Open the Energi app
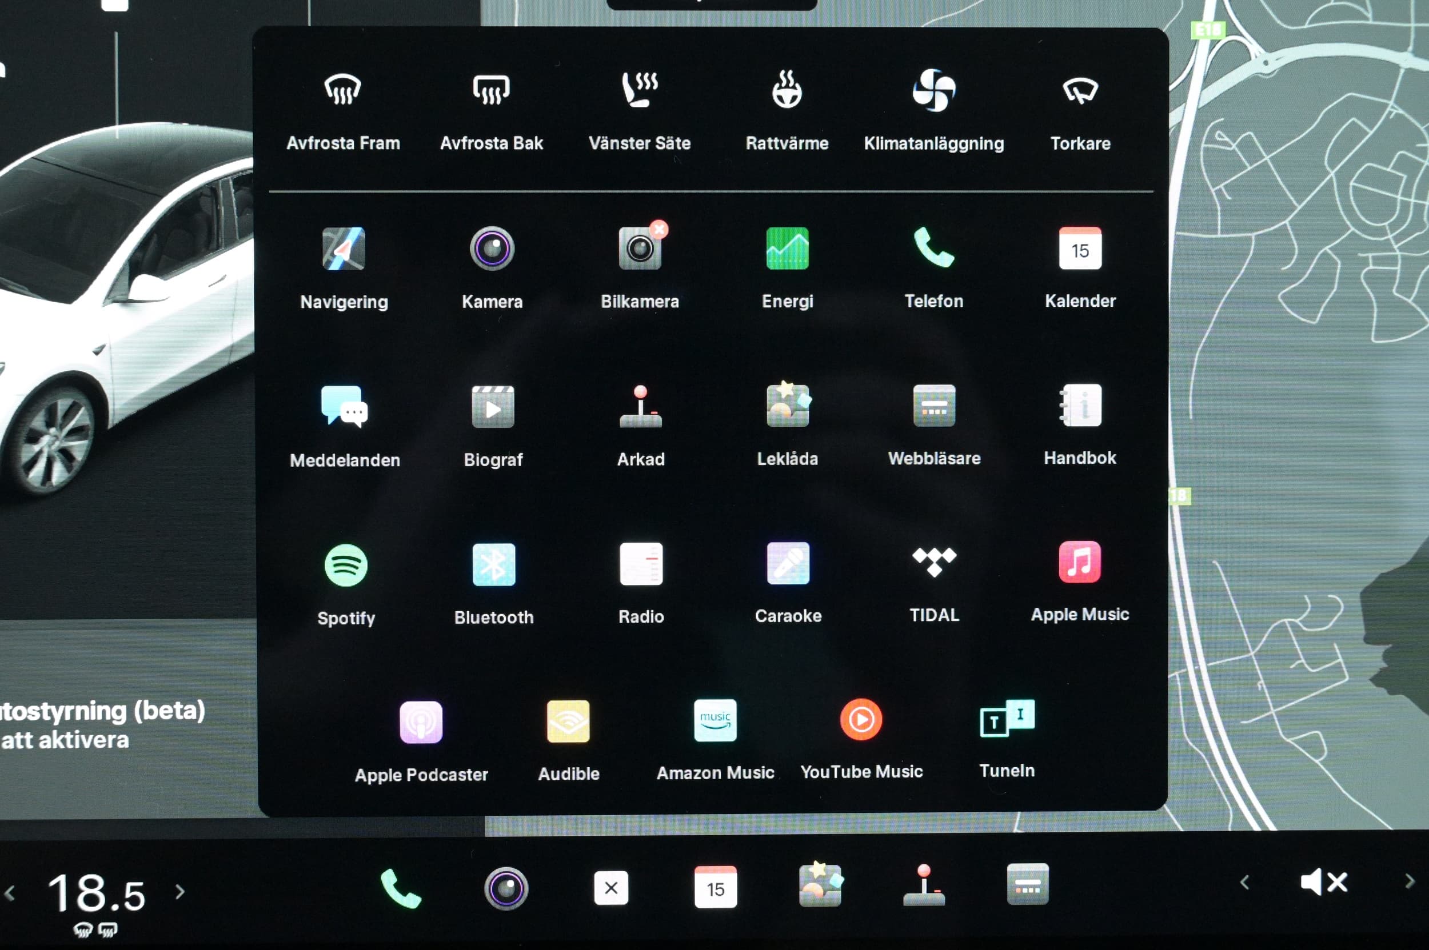This screenshot has width=1429, height=950. [787, 269]
